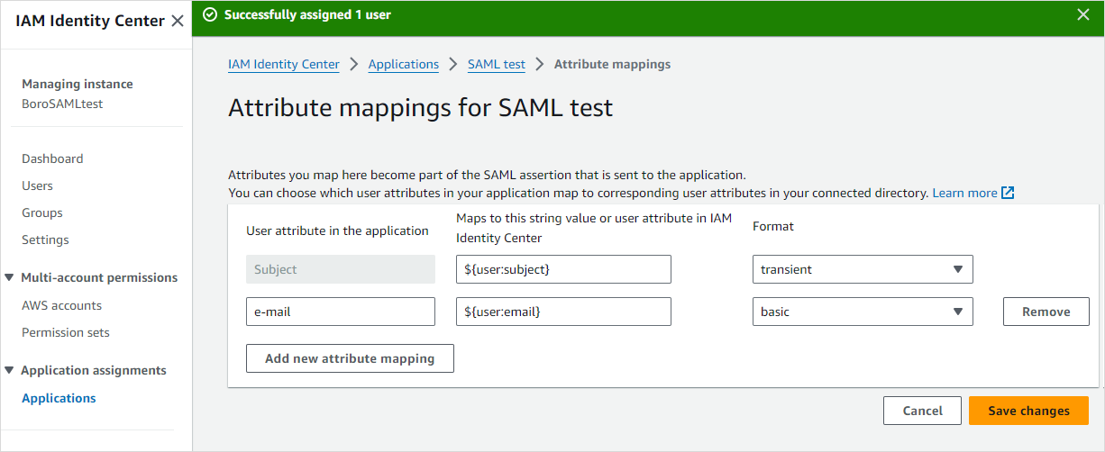Open Groups page from sidebar
Image resolution: width=1105 pixels, height=452 pixels.
tap(42, 212)
